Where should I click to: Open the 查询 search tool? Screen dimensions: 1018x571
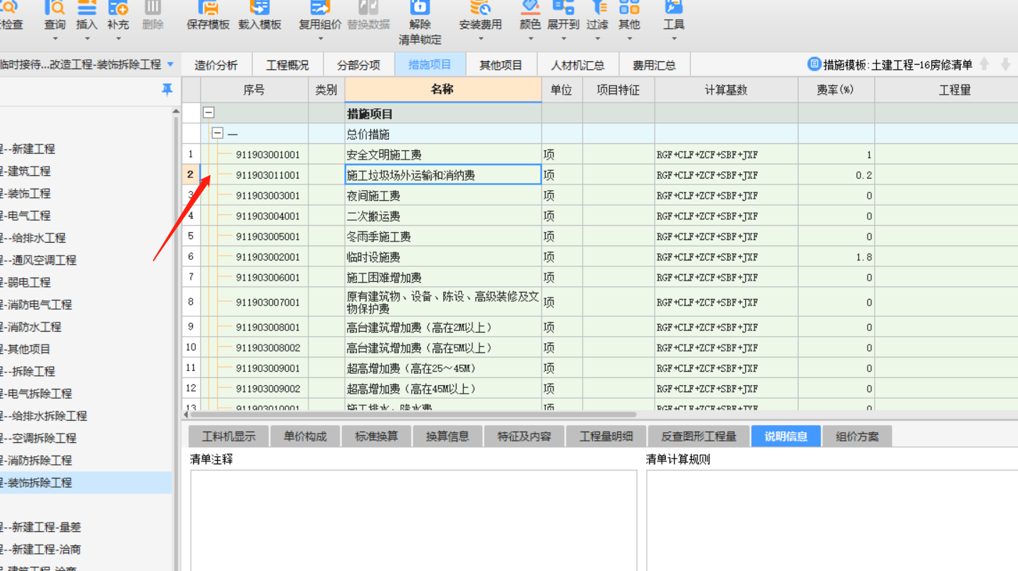[x=55, y=9]
